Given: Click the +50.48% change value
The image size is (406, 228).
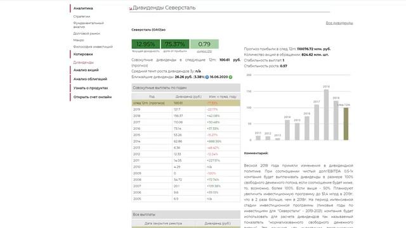Looking at the screenshot, I should click(213, 122).
